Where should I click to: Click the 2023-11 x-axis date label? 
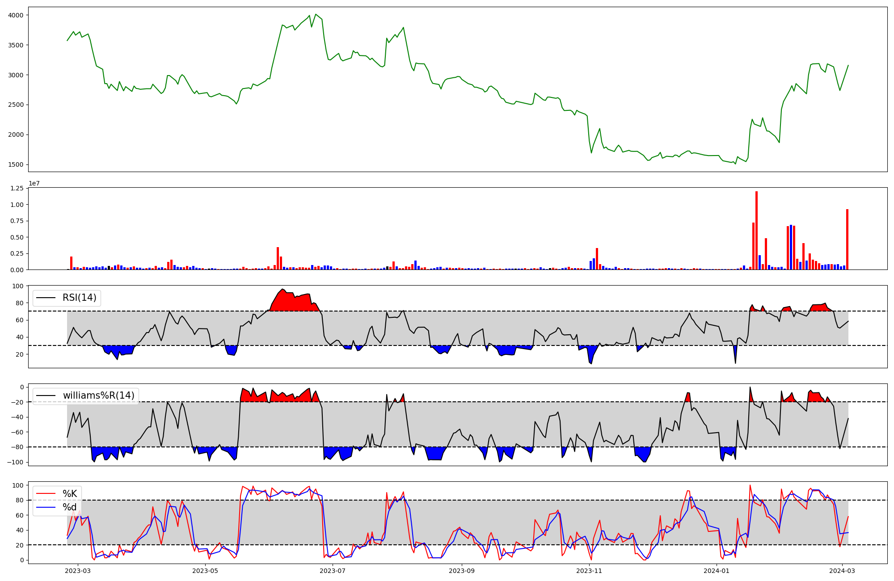(x=590, y=571)
